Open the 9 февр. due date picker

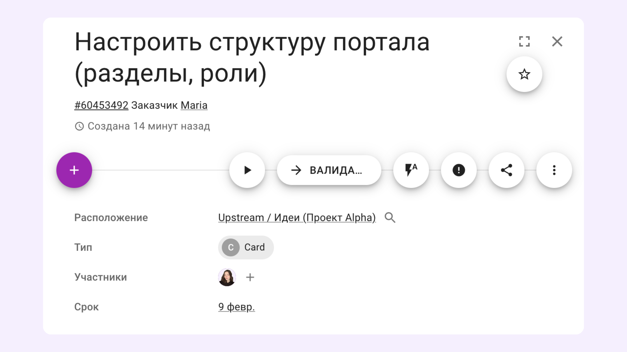(x=237, y=307)
